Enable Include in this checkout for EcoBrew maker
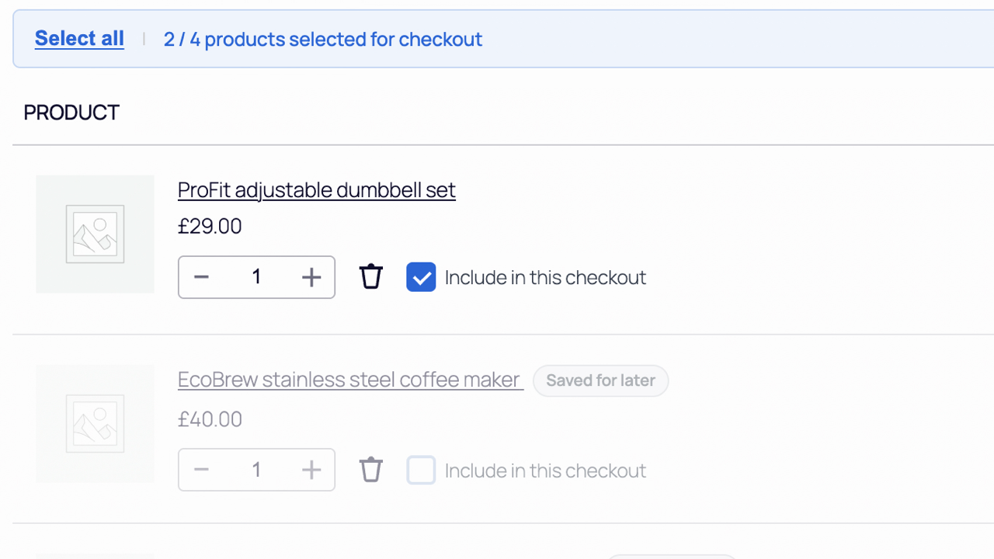994x559 pixels. tap(421, 469)
